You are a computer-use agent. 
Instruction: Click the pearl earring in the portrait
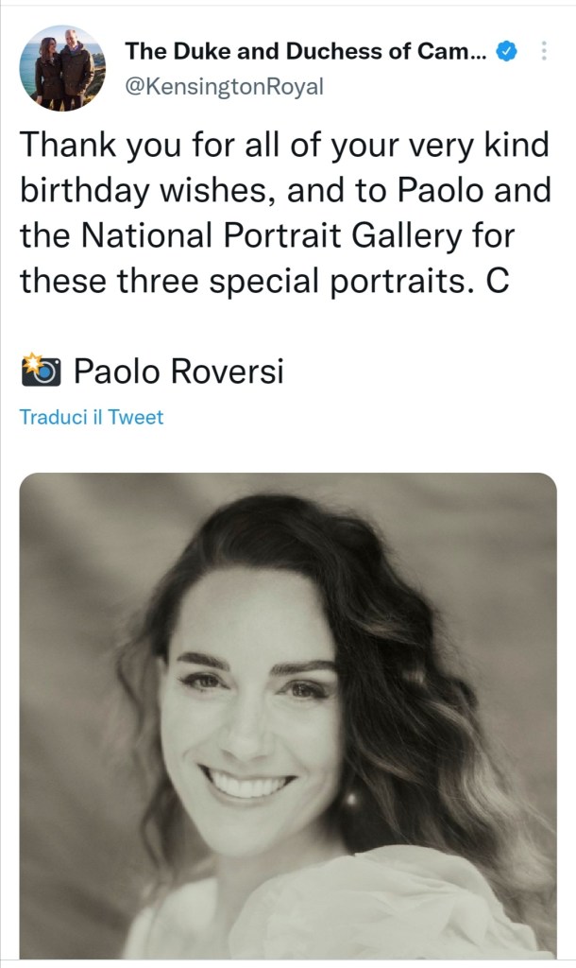click(352, 800)
